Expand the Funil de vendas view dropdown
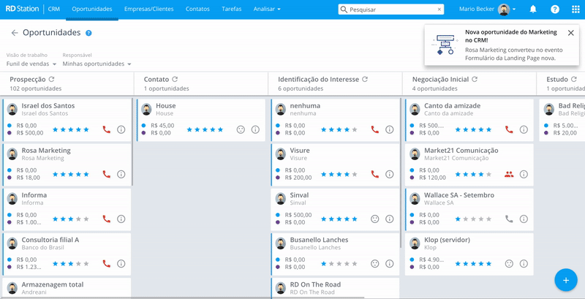The width and height of the screenshot is (585, 299). point(31,64)
